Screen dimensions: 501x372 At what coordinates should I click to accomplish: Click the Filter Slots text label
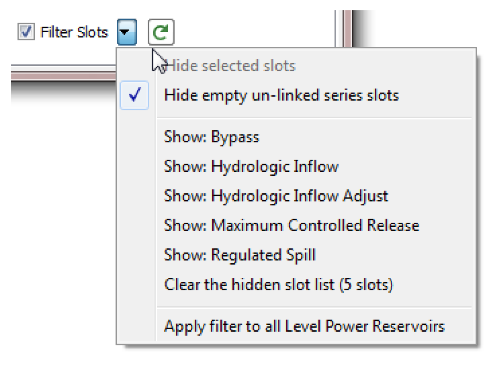click(74, 32)
